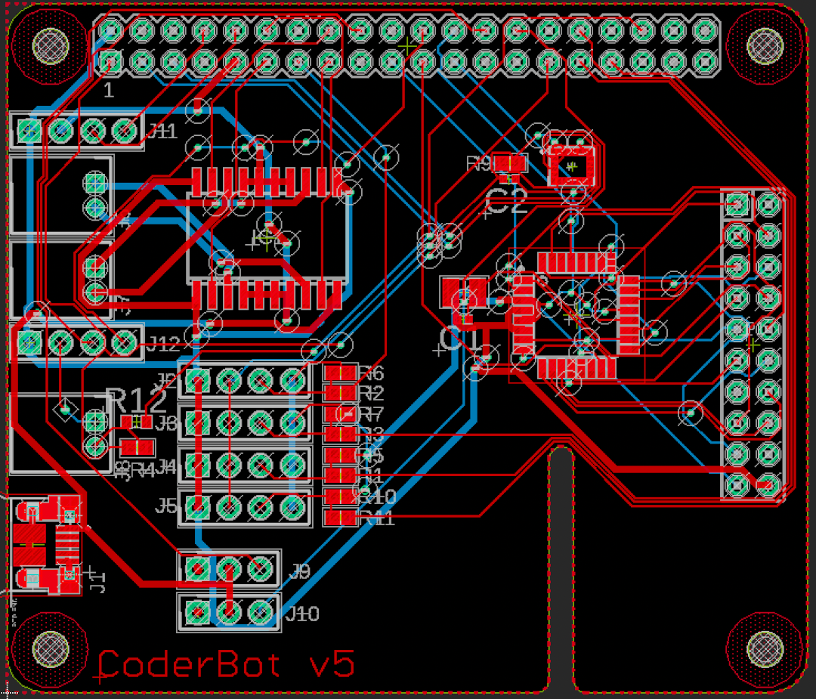
Task: Select the R4 resistor pads
Action: tap(138, 447)
